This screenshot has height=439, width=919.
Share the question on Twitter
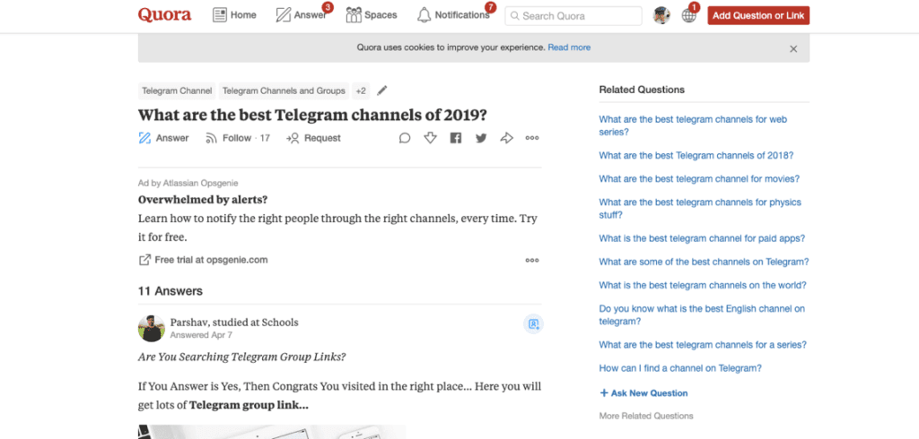coord(481,138)
